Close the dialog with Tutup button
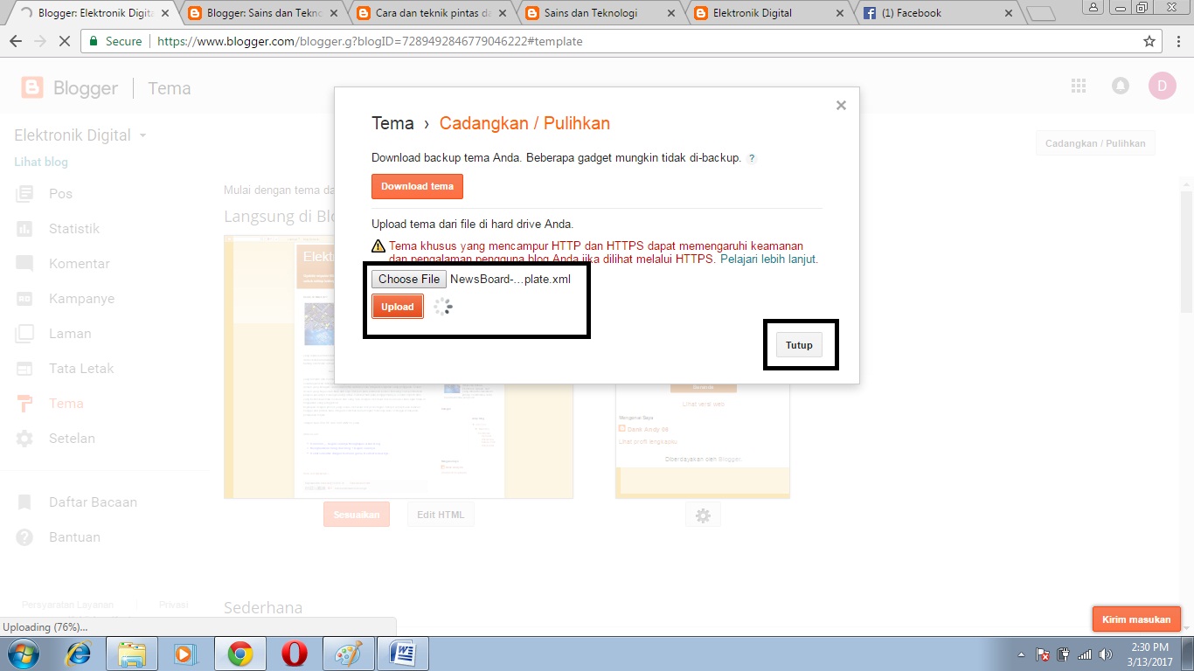 pos(798,344)
